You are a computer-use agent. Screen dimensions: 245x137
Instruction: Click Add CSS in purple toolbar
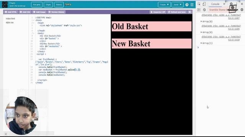click(x=25, y=12)
